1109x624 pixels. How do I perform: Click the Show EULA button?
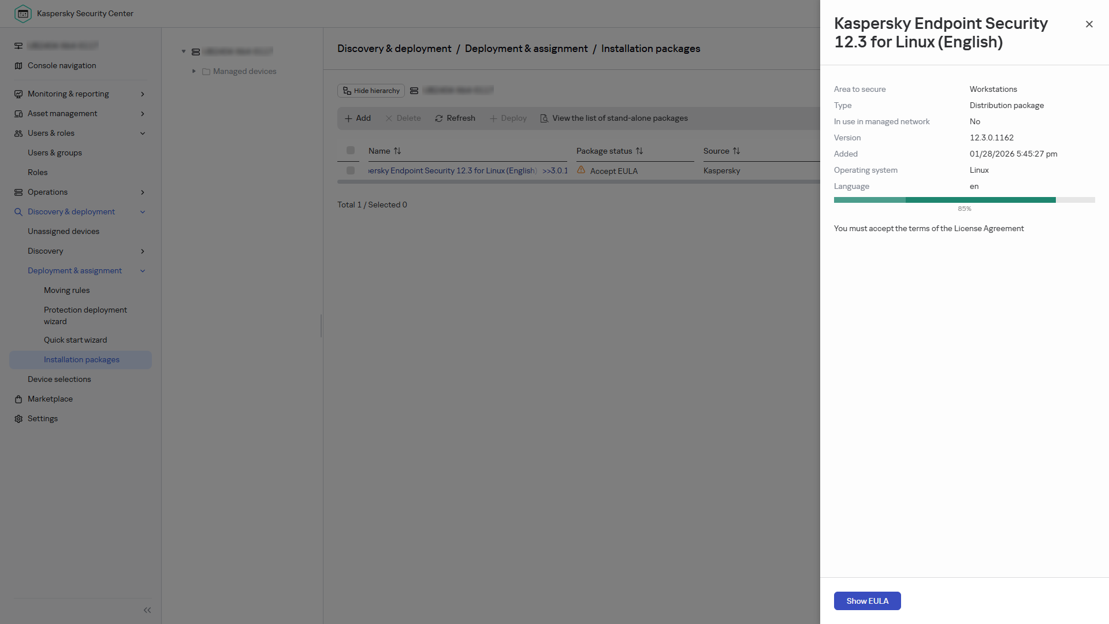pos(868,601)
